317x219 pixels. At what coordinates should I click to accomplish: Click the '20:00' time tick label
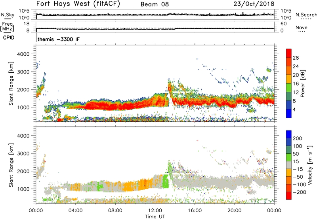coord(235,211)
